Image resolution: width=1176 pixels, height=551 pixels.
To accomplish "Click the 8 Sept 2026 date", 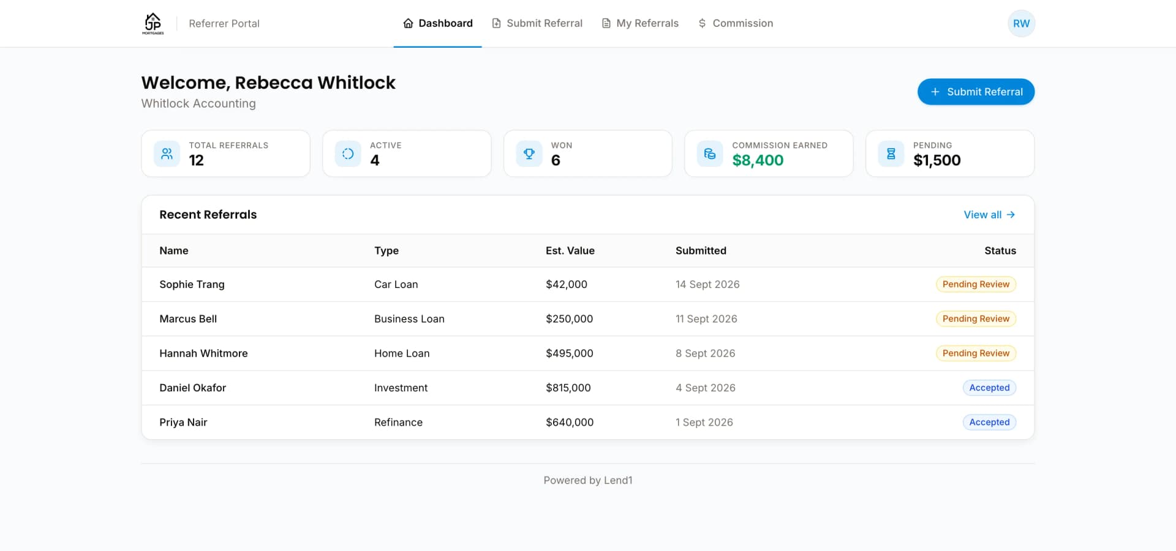I will coord(705,353).
